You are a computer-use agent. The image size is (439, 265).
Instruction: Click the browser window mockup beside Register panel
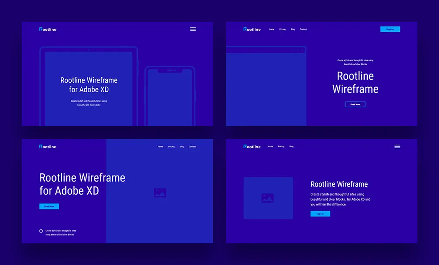pos(266,86)
